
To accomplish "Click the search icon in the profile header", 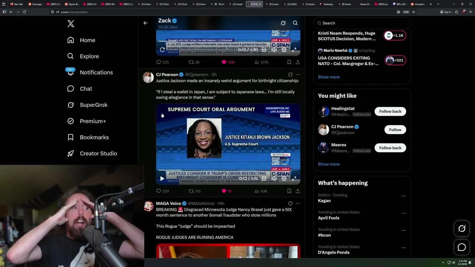I will (x=295, y=23).
